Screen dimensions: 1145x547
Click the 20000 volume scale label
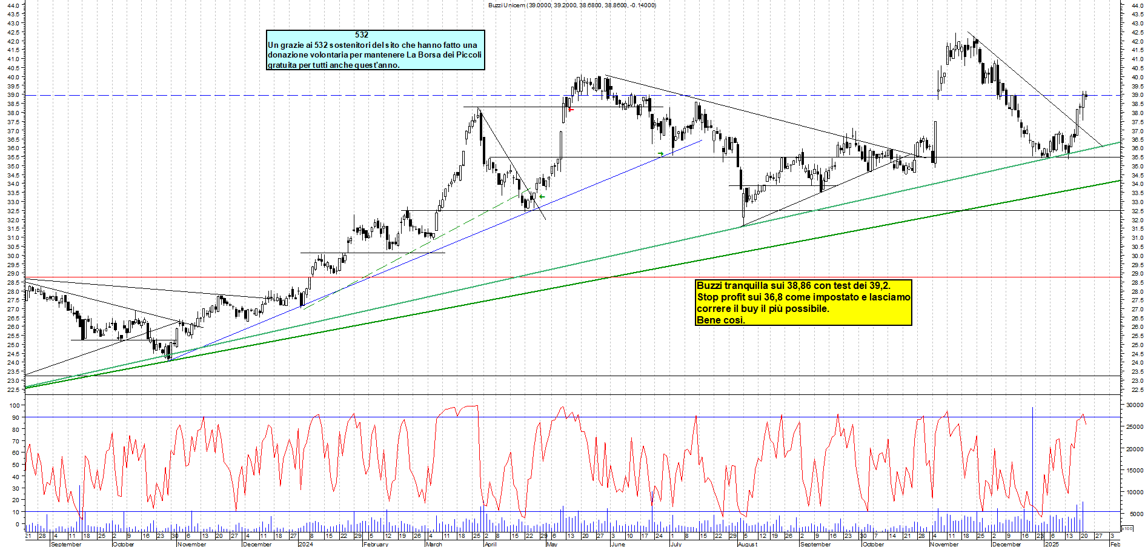coord(1134,449)
